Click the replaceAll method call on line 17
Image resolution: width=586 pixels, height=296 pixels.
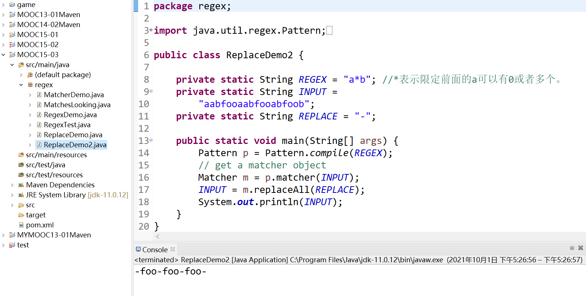(282, 190)
